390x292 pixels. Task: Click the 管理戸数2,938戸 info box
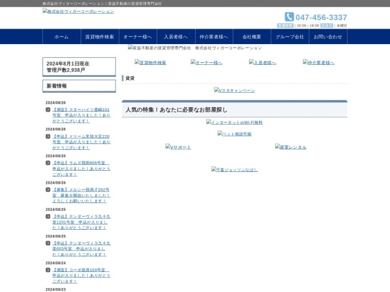click(x=79, y=67)
